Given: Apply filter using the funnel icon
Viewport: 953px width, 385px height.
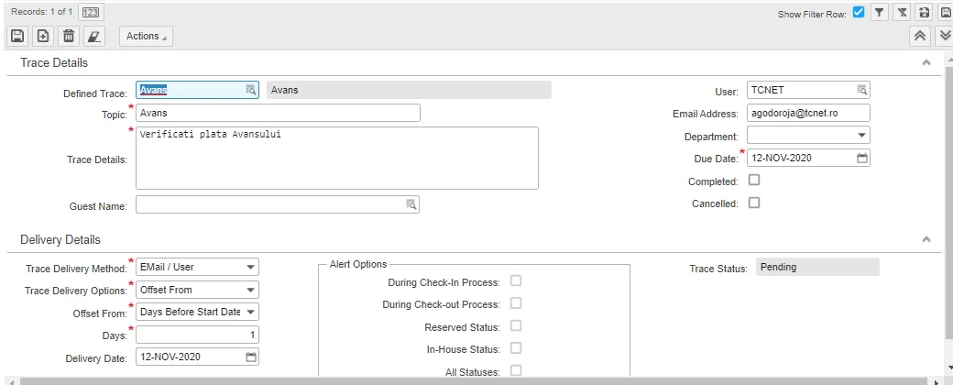Looking at the screenshot, I should 879,13.
